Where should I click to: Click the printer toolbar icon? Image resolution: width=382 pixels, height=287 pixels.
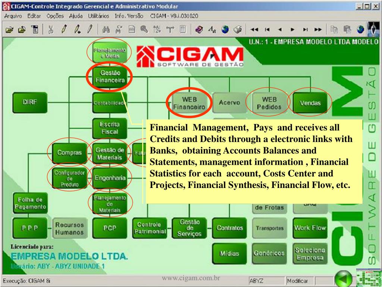237,30
